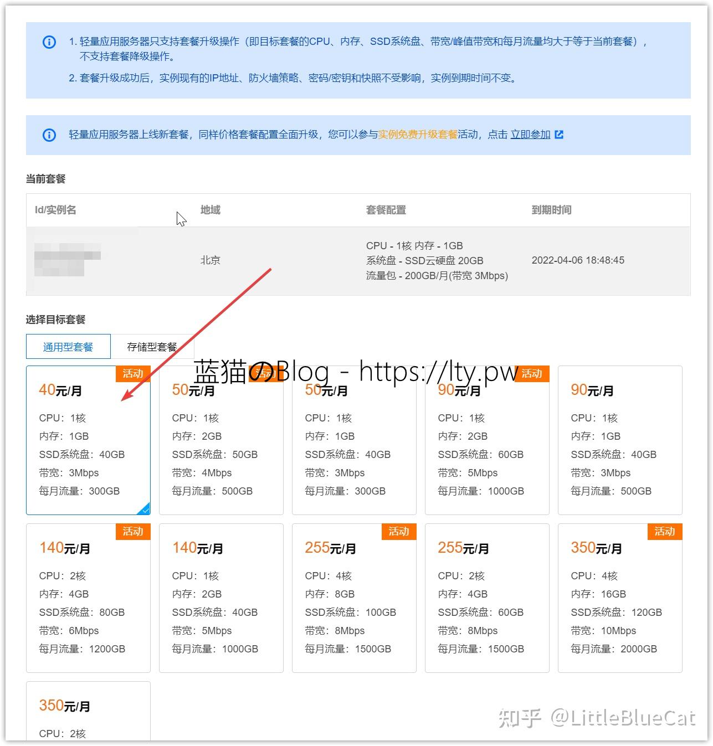Click the 到期时间 column header
The height and width of the screenshot is (746, 713).
(552, 210)
